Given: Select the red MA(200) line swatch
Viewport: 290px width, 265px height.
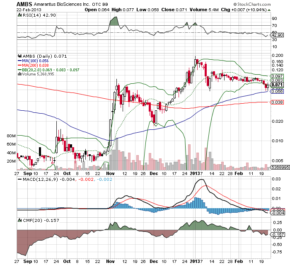Looking at the screenshot, I should pos(19,66).
